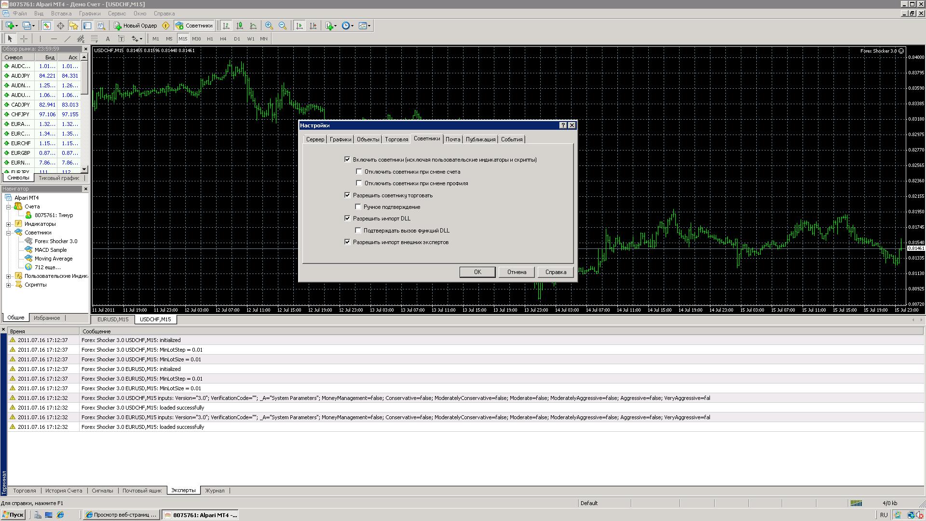Open the New Chart toolbar icon
926x521 pixels.
pos(9,26)
